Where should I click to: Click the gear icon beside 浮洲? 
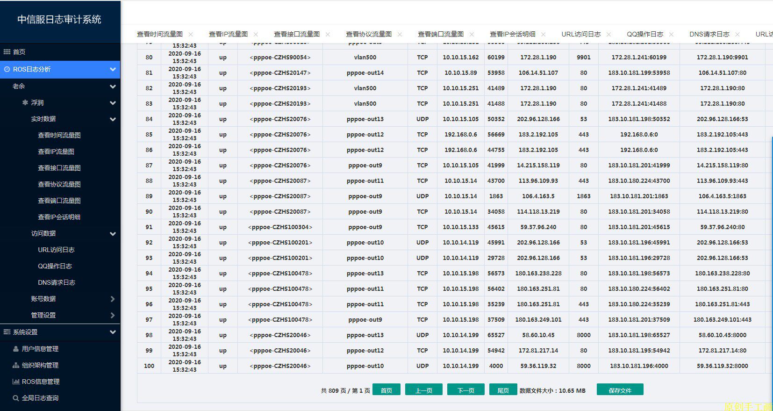tap(25, 102)
